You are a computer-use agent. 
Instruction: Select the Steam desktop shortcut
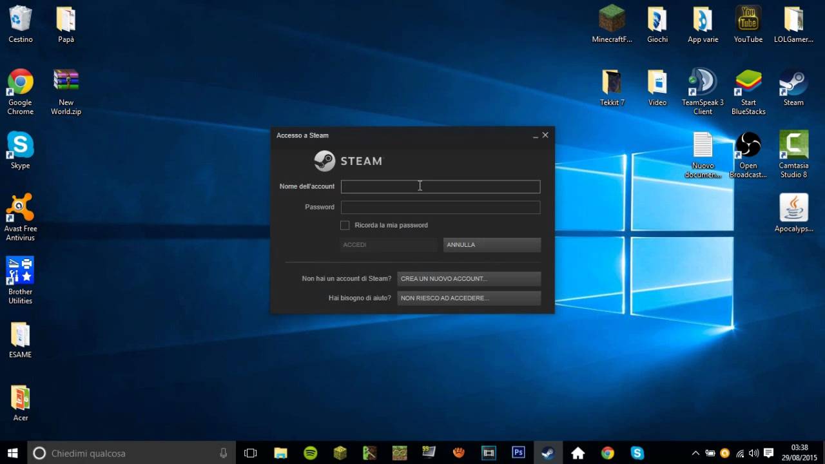click(x=793, y=88)
